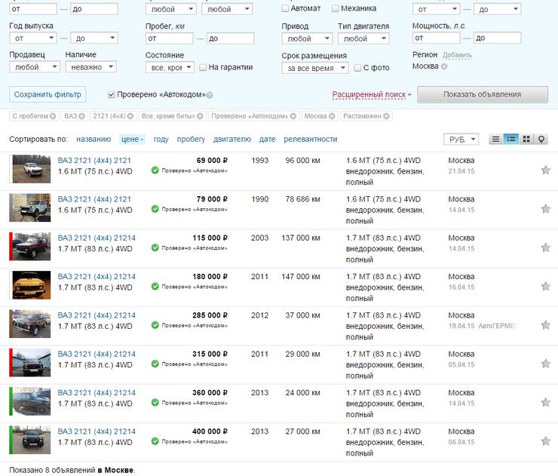Sort listings by релевантности
Viewport: 558px width, 476px height.
(311, 140)
